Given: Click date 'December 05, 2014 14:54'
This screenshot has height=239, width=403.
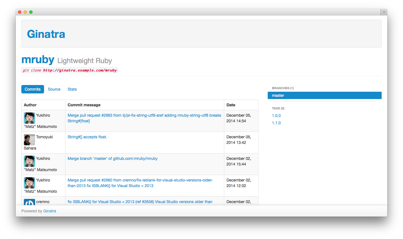Looking at the screenshot, I should [239, 118].
